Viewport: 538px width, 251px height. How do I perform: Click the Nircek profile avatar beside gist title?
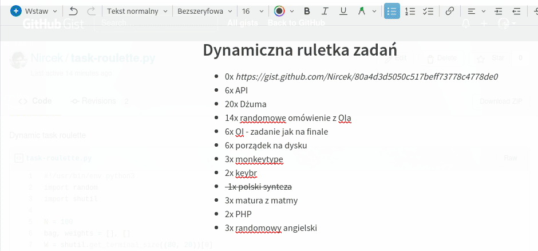click(18, 60)
